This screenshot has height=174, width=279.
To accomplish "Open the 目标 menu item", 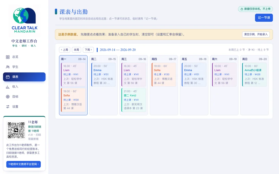I will point(24,97).
